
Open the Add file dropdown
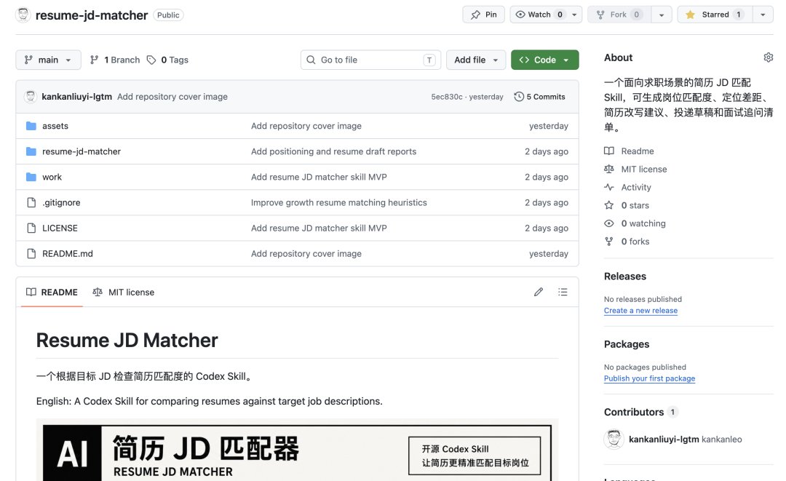pyautogui.click(x=476, y=60)
